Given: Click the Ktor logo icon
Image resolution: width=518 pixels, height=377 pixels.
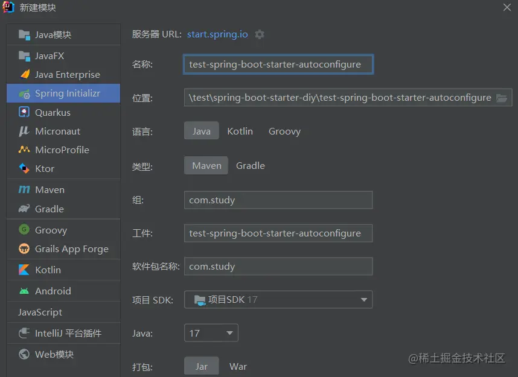Looking at the screenshot, I should point(24,168).
